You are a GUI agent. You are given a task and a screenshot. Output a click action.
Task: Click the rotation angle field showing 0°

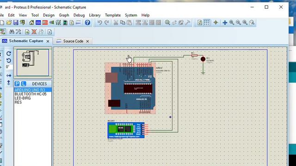9,67
